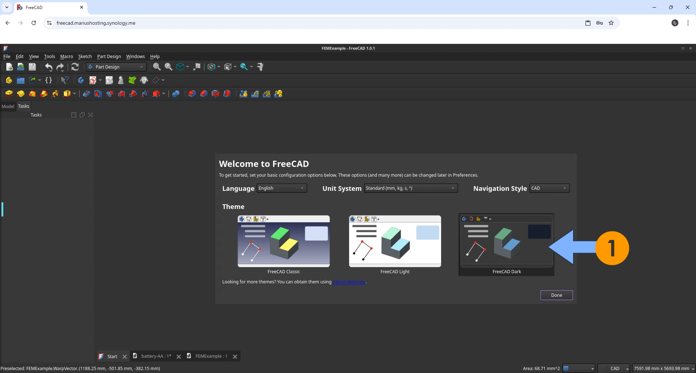Open the Edit menu
The width and height of the screenshot is (696, 373).
pos(20,57)
